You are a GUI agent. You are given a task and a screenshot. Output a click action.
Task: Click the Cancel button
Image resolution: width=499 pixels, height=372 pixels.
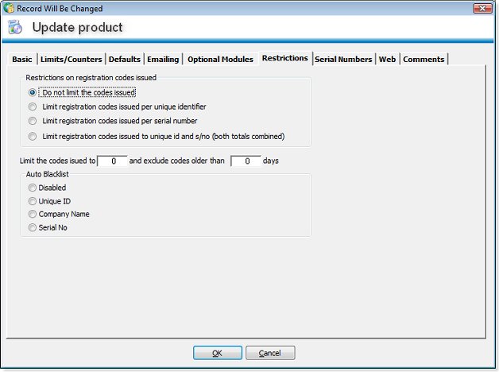tap(270, 353)
